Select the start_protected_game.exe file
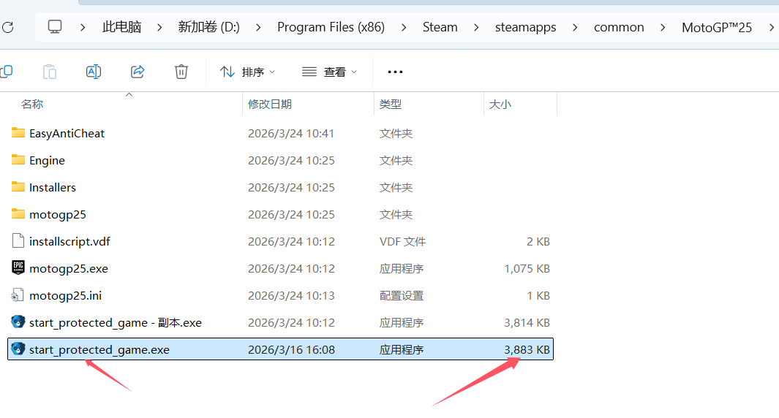The width and height of the screenshot is (779, 418). [x=99, y=349]
